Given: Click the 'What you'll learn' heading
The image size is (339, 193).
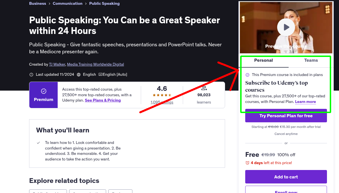Looking at the screenshot, I should click(x=63, y=130).
